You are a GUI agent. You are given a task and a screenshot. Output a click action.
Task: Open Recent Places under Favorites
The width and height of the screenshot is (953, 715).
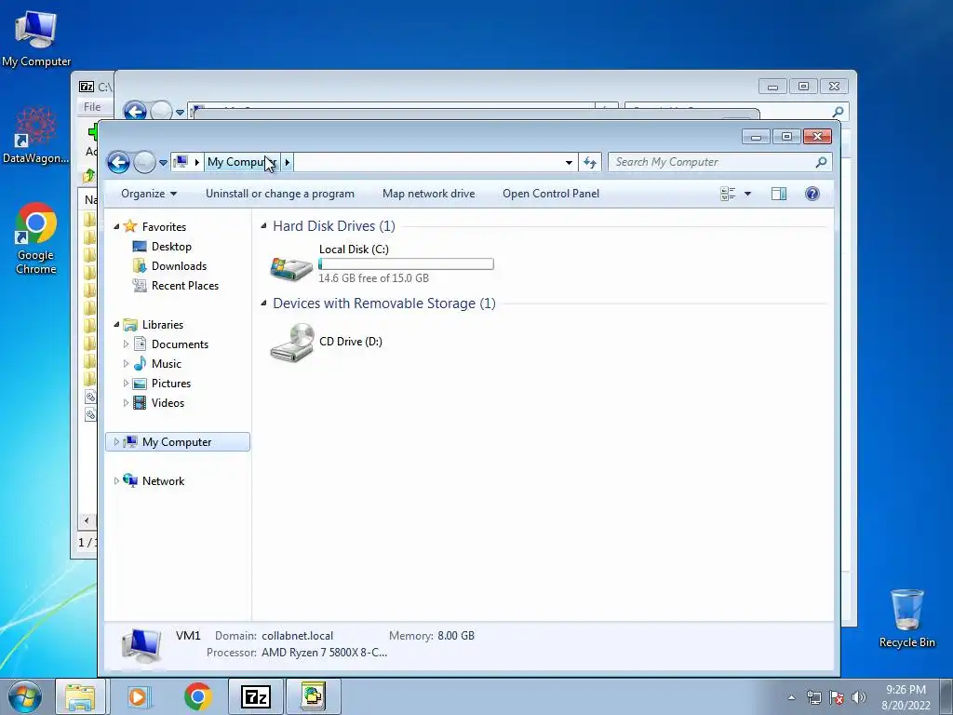[x=185, y=285]
